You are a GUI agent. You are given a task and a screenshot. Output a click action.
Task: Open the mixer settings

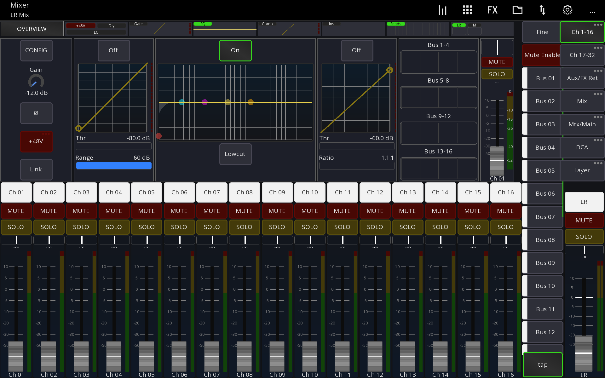pos(568,10)
